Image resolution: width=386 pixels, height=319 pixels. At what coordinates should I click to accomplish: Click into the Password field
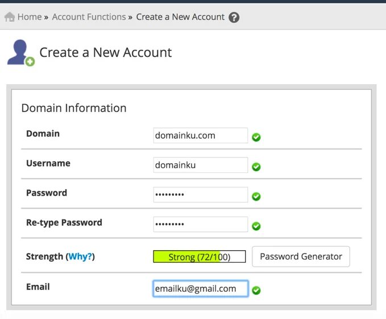[200, 195]
